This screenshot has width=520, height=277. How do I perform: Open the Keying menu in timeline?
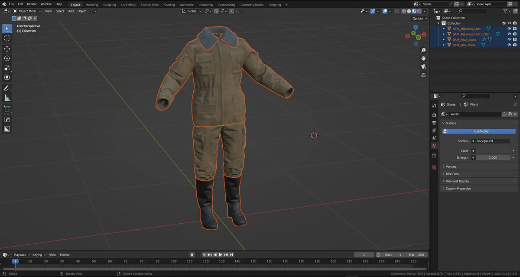click(39, 255)
